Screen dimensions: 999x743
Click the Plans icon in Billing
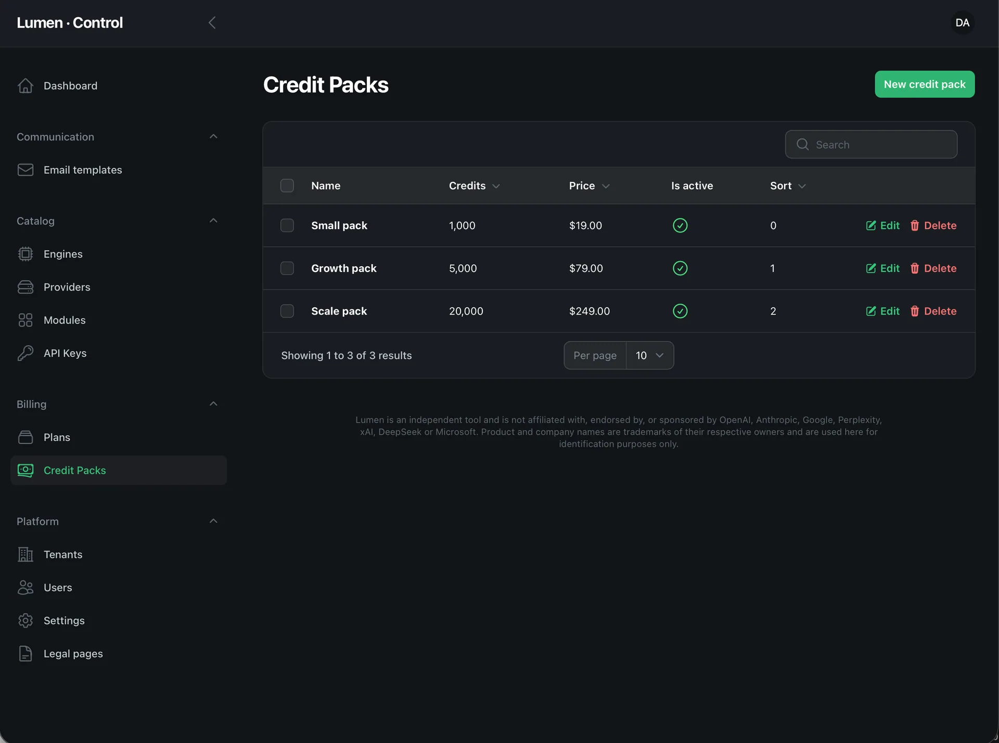(x=25, y=437)
